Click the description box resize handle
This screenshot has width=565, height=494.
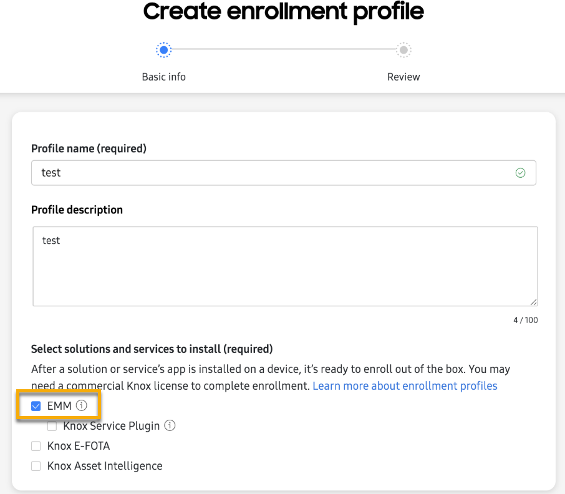pos(533,302)
